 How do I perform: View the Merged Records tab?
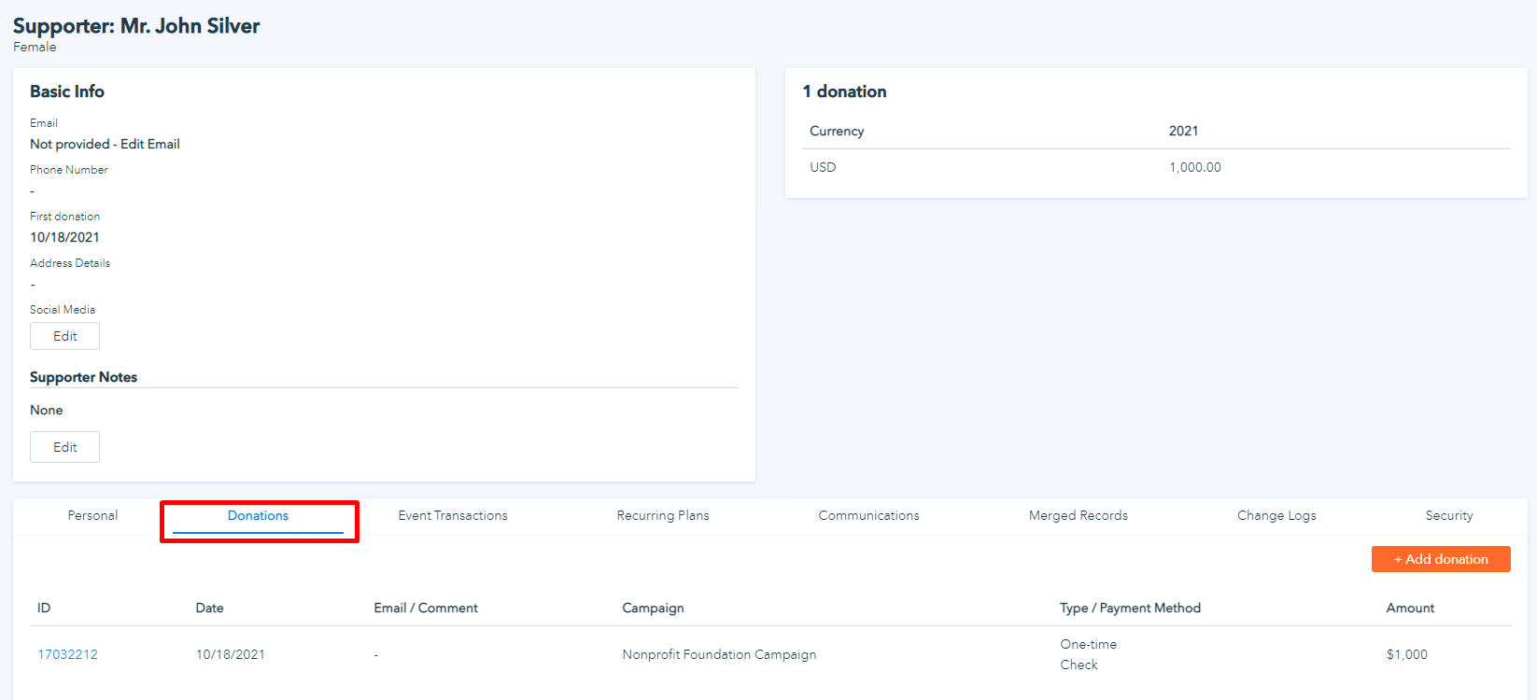1078,515
